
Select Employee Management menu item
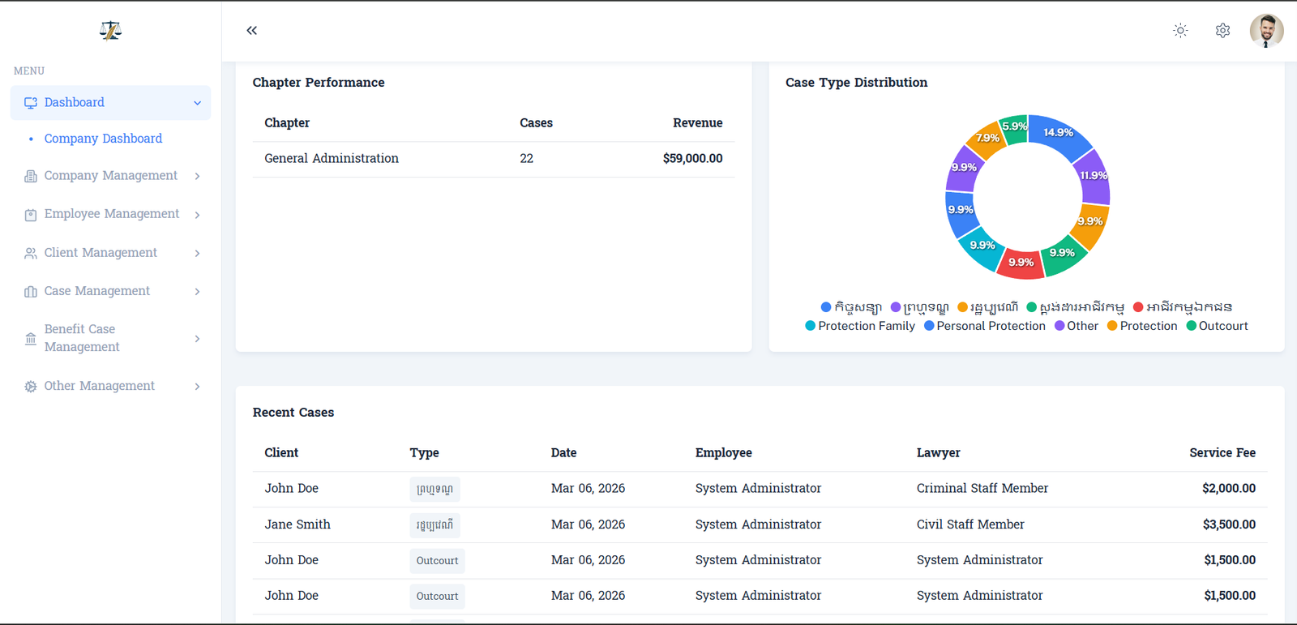[x=111, y=214]
